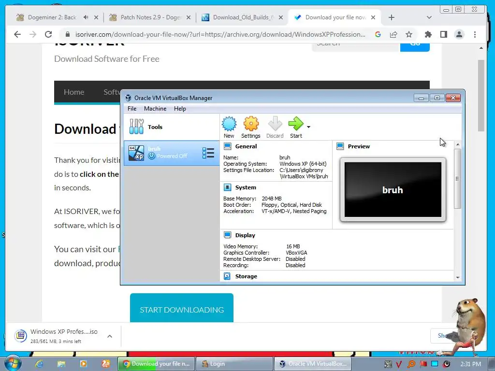Click the Chrome page vertical scrollbar
495x371 pixels.
click(x=481, y=95)
